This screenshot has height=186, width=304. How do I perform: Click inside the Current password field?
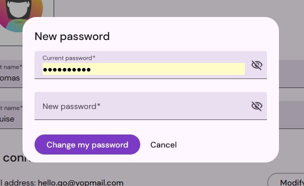coord(144,69)
